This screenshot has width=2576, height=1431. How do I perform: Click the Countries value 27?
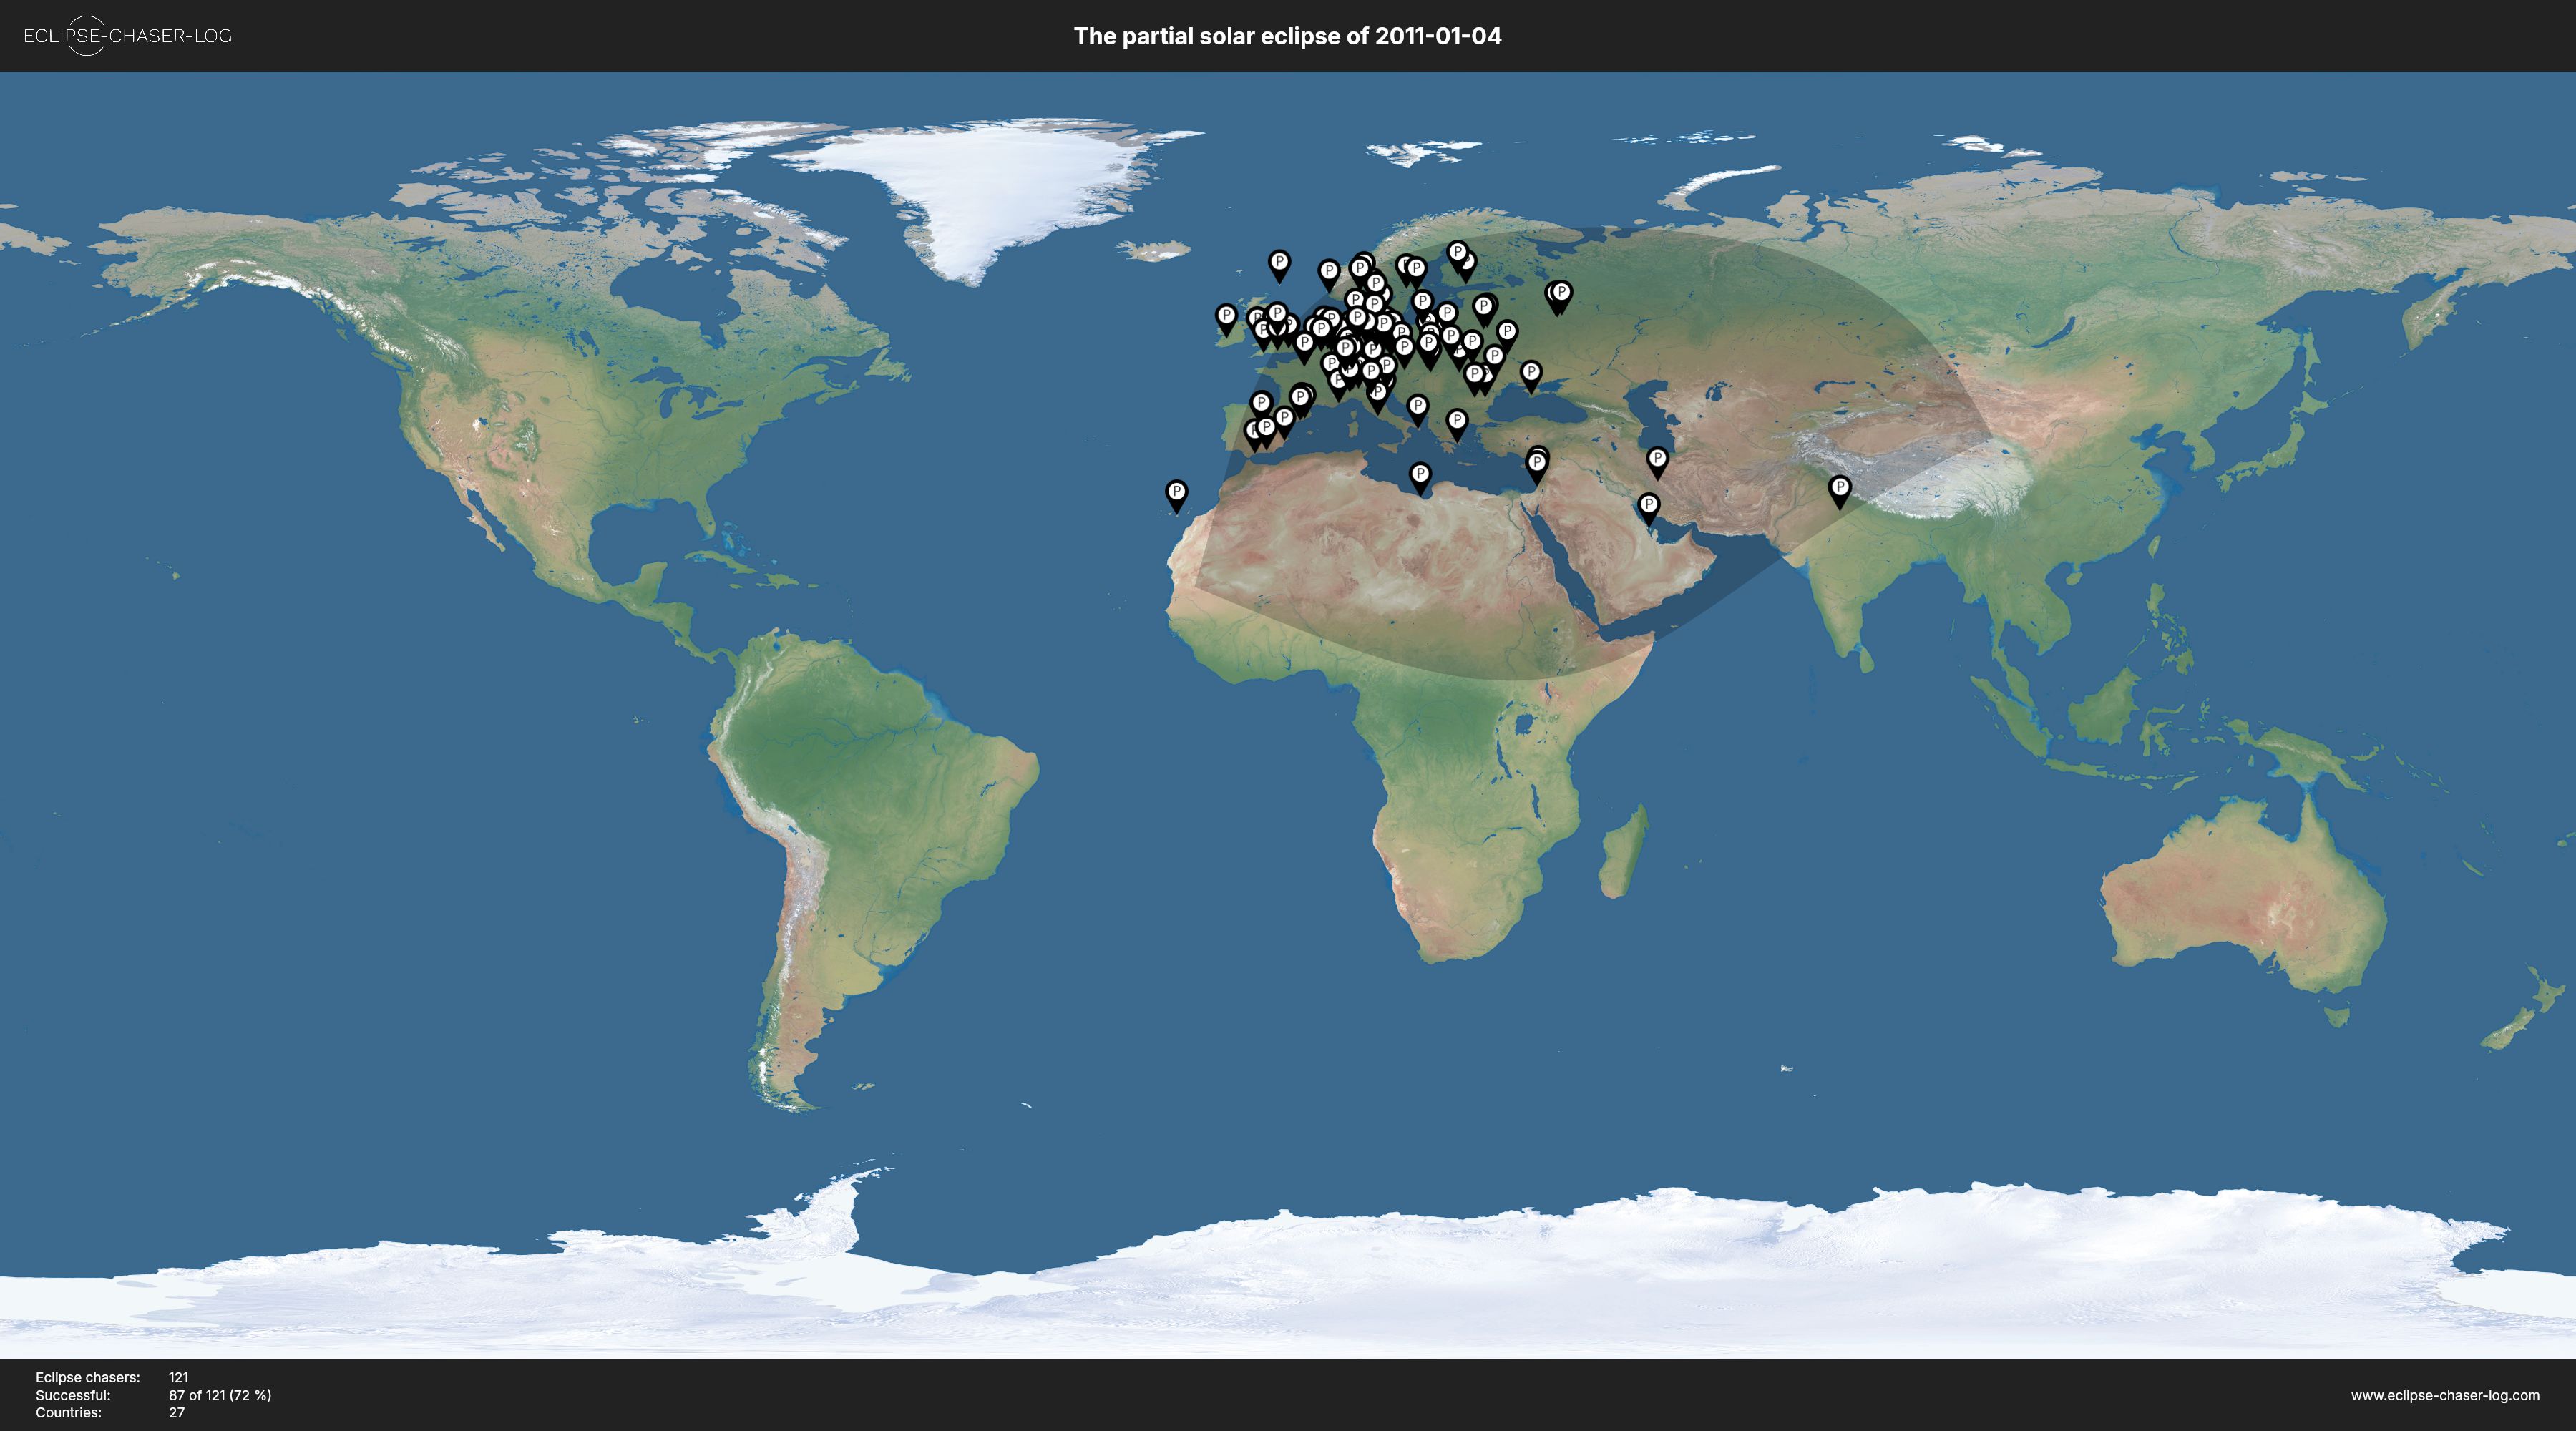click(x=177, y=1413)
